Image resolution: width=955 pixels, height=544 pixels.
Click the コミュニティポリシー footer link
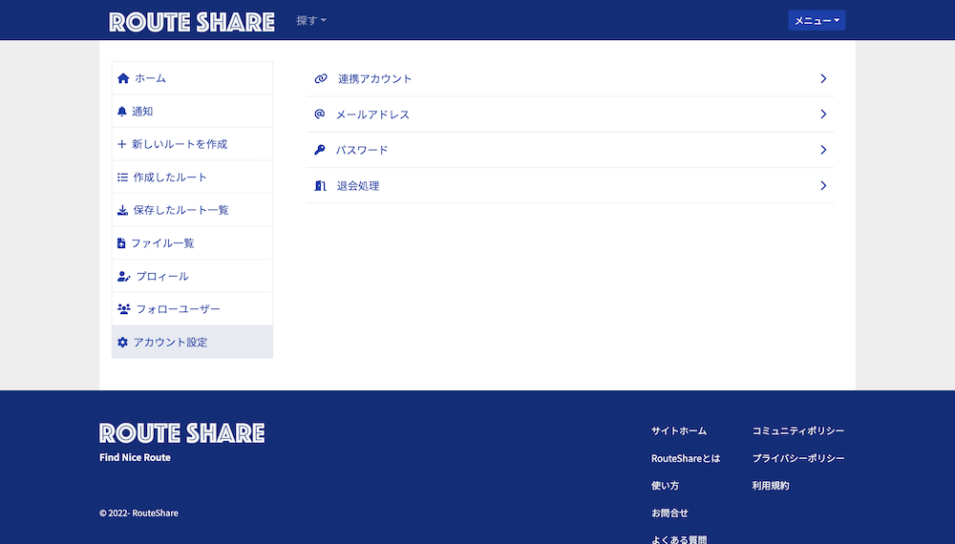798,430
